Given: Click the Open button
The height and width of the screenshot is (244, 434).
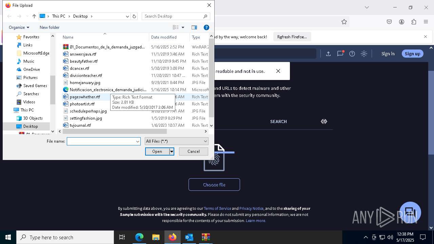Looking at the screenshot, I should click(157, 151).
